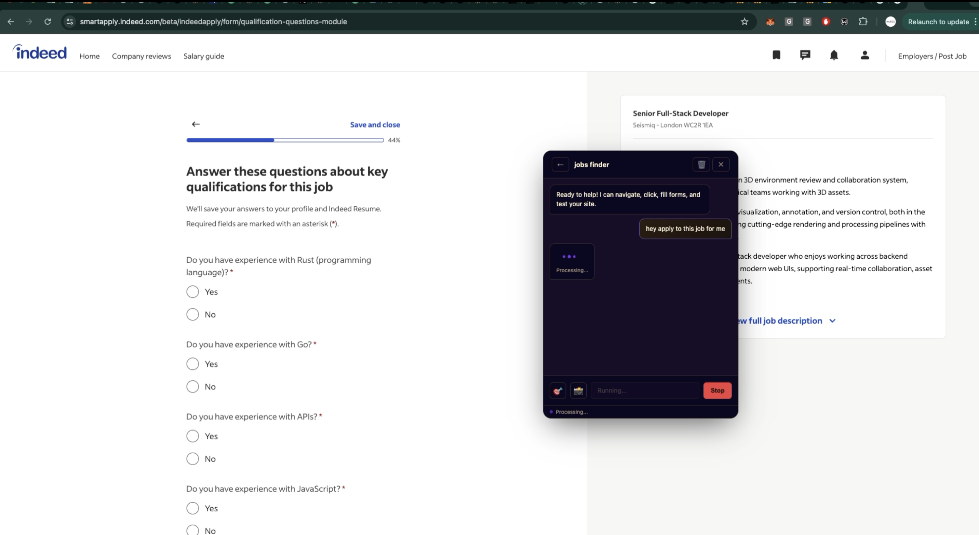Select Yes for Rust experience
The height and width of the screenshot is (535, 979).
point(192,292)
